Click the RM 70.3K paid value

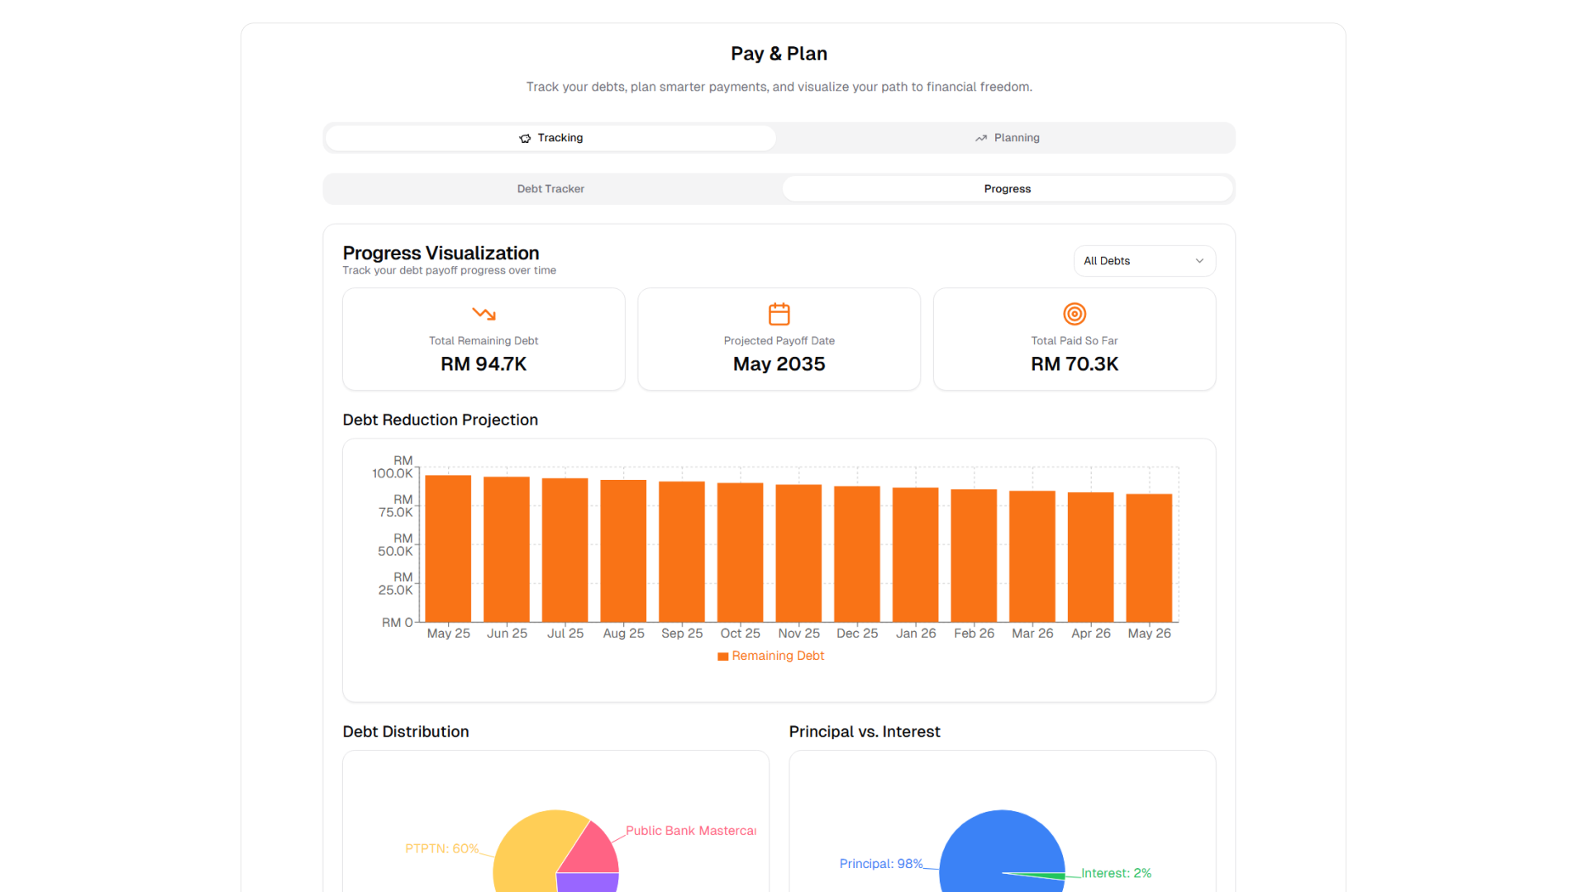pos(1075,364)
